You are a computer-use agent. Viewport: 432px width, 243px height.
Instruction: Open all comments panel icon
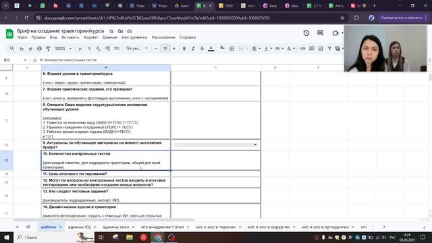320,33
